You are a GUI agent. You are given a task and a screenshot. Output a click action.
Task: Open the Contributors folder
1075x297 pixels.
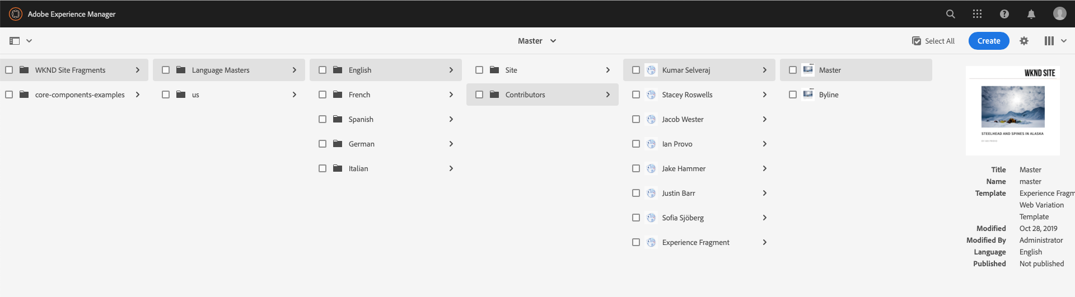525,95
